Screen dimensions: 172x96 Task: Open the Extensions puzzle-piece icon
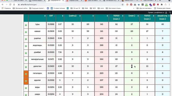[x=162, y=5]
